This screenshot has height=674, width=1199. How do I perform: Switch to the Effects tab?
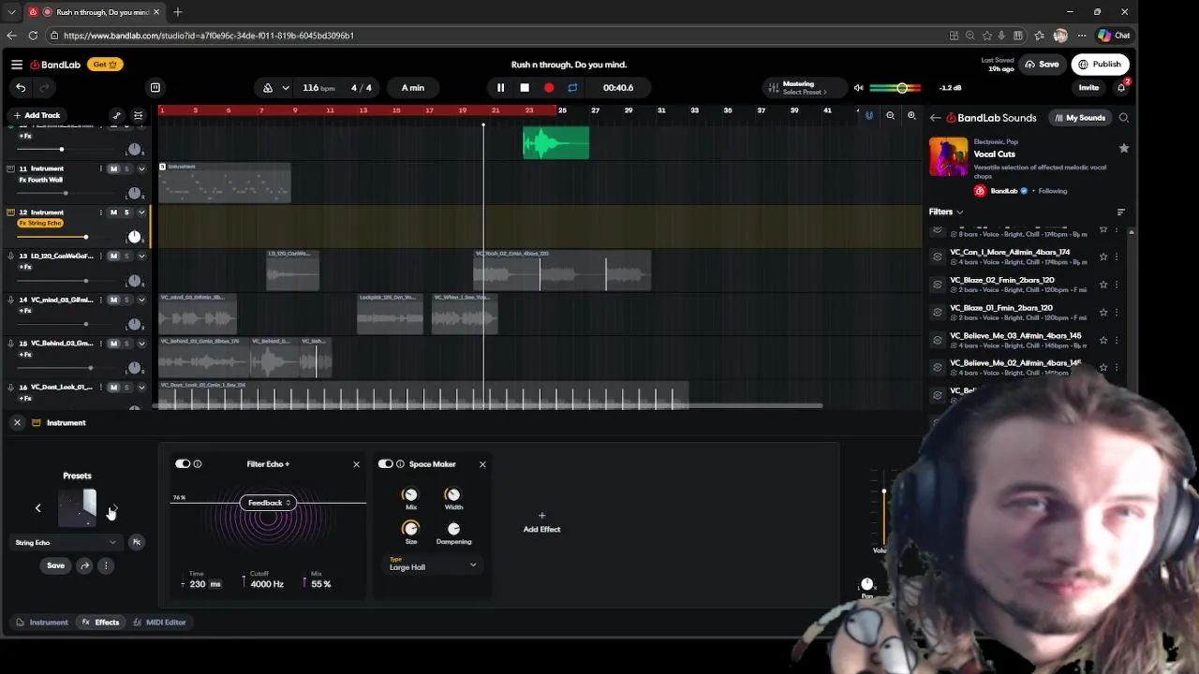100,623
